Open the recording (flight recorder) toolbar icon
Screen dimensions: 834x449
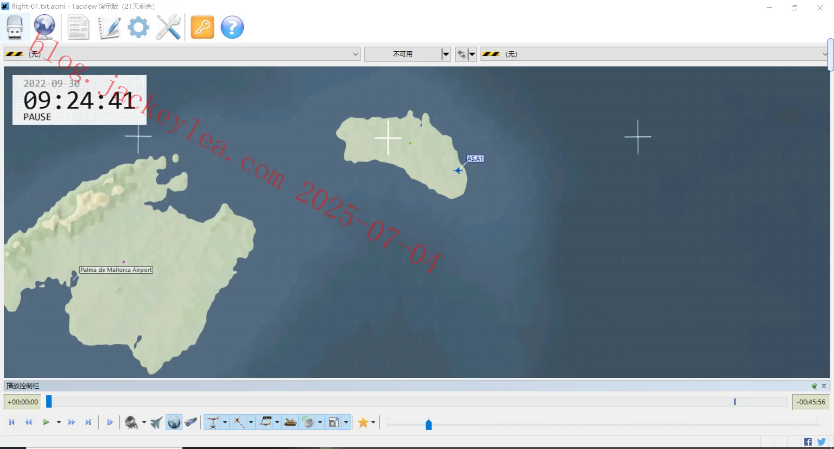(15, 27)
